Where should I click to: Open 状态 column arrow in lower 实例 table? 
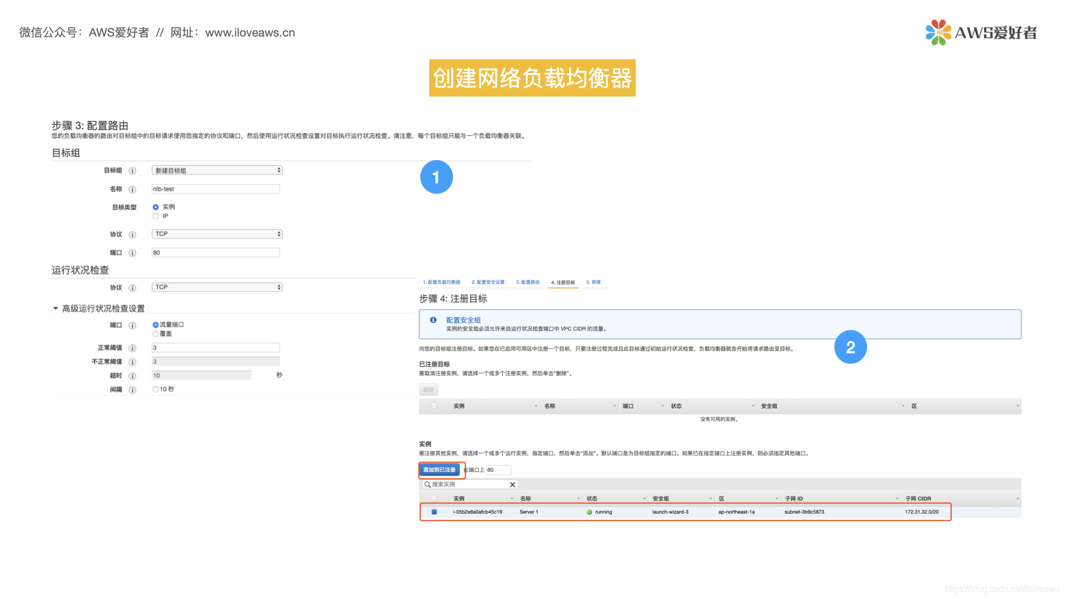(x=645, y=499)
